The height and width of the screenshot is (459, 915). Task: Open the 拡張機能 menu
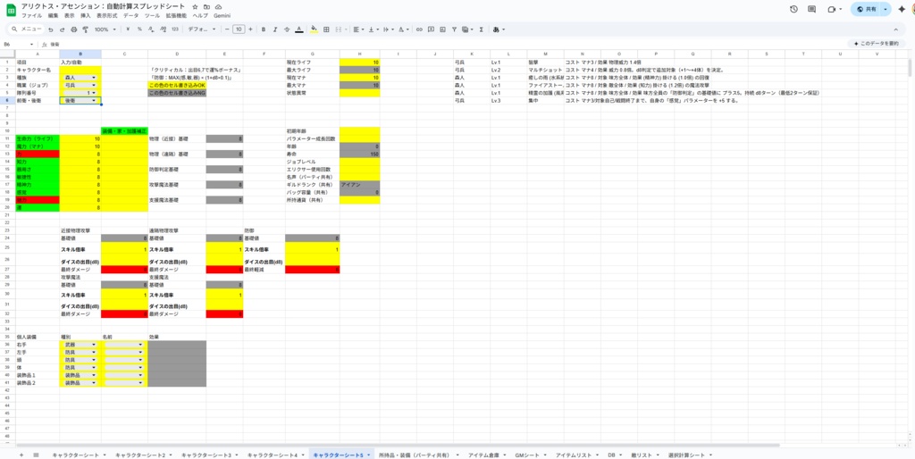pyautogui.click(x=176, y=16)
